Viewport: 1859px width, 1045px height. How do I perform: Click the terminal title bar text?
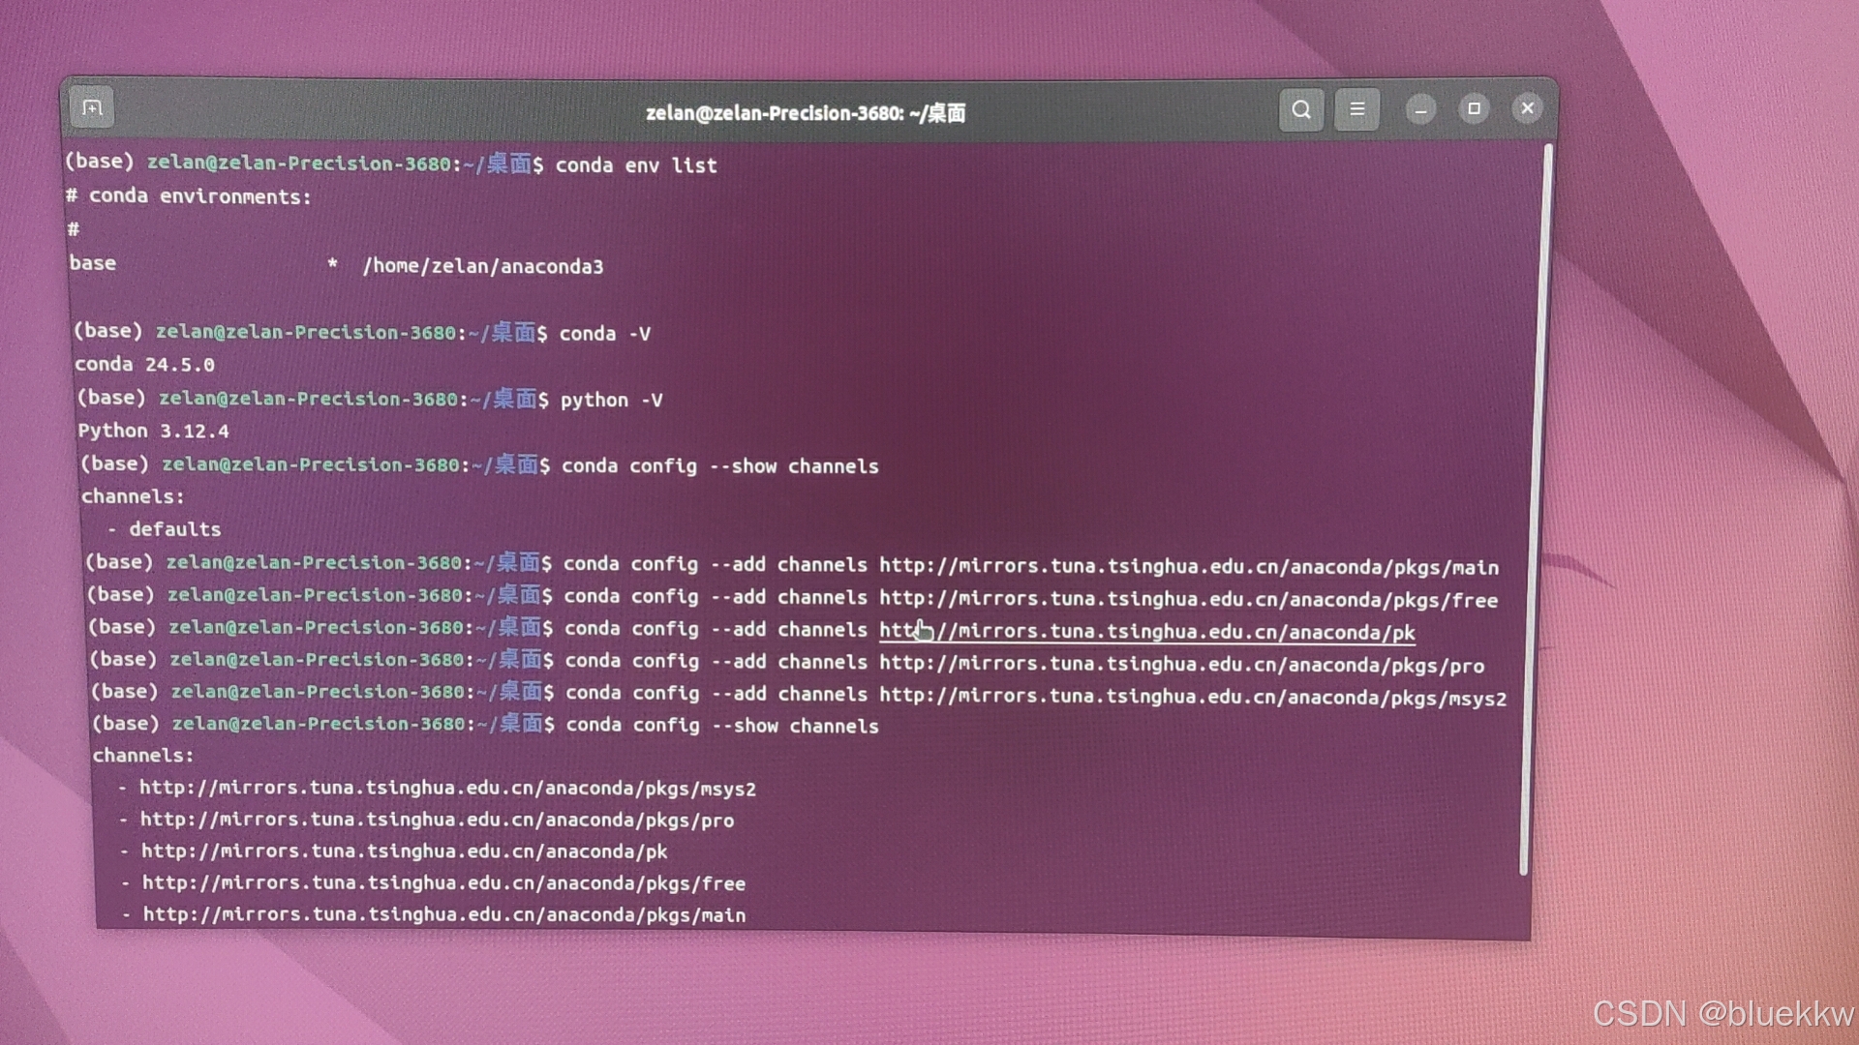(x=805, y=113)
